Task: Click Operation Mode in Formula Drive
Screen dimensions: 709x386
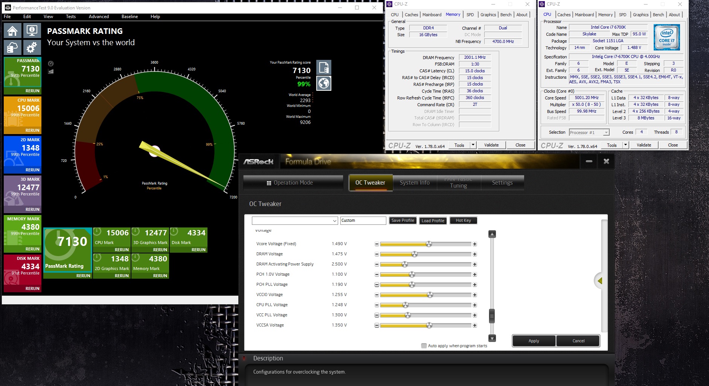Action: pos(293,183)
